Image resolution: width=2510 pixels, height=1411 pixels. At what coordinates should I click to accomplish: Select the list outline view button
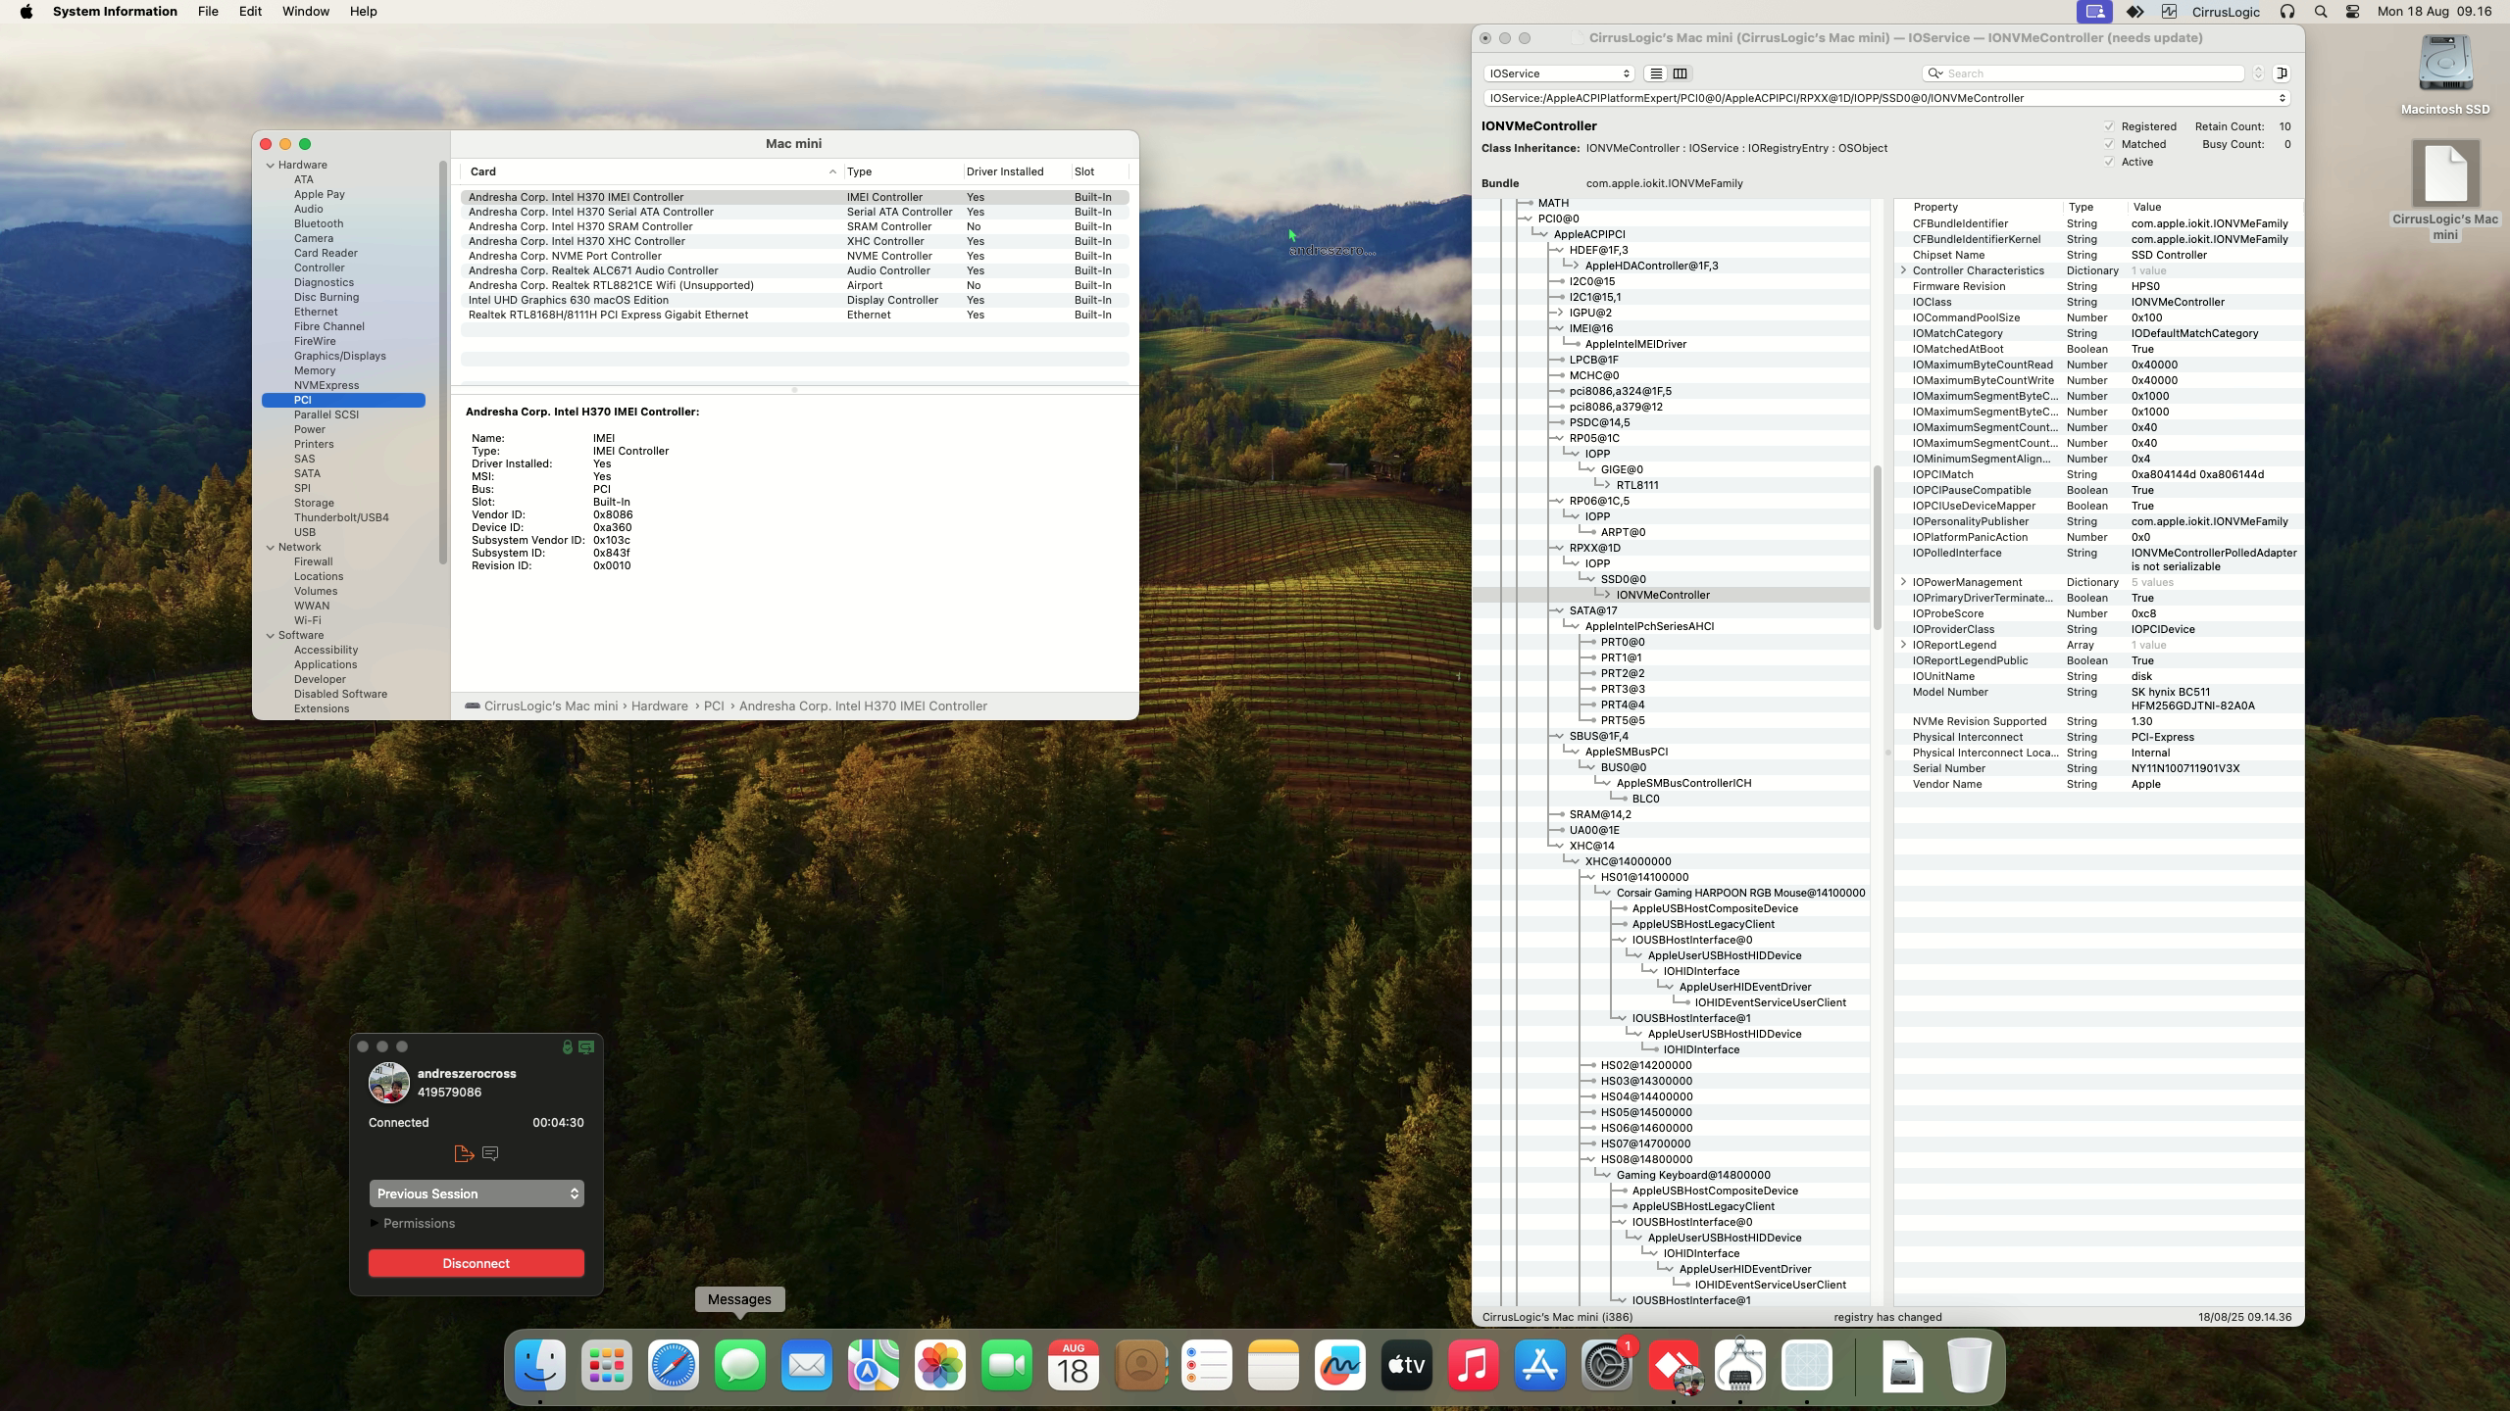tap(1656, 73)
